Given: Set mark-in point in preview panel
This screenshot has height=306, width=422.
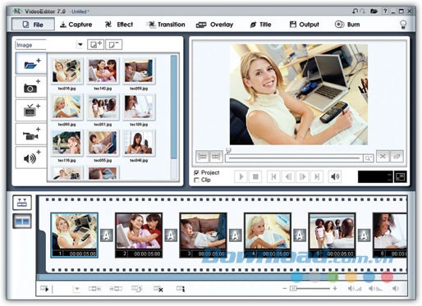Looking at the screenshot, I should pyautogui.click(x=203, y=157).
